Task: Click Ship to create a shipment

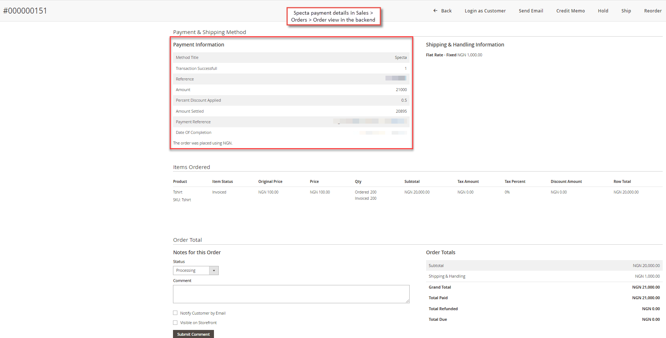Action: [x=626, y=11]
